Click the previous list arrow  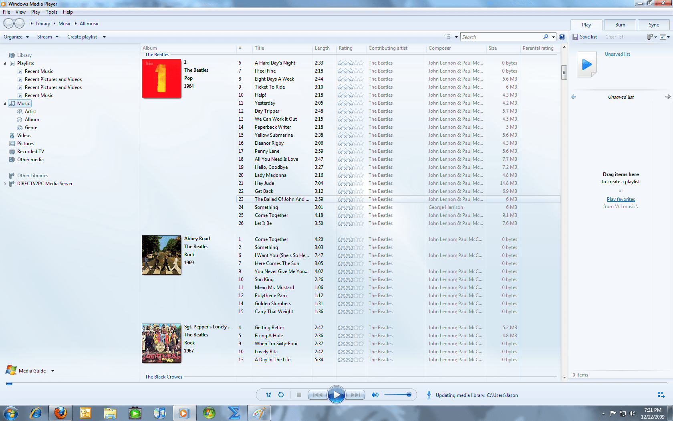tap(574, 97)
